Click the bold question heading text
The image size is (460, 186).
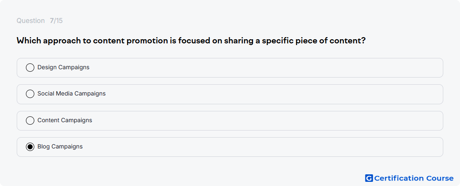pyautogui.click(x=191, y=40)
